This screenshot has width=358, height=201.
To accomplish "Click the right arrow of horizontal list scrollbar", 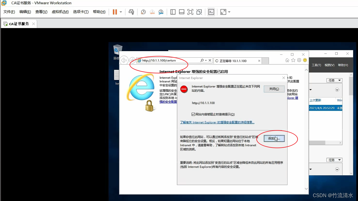I will point(340,143).
